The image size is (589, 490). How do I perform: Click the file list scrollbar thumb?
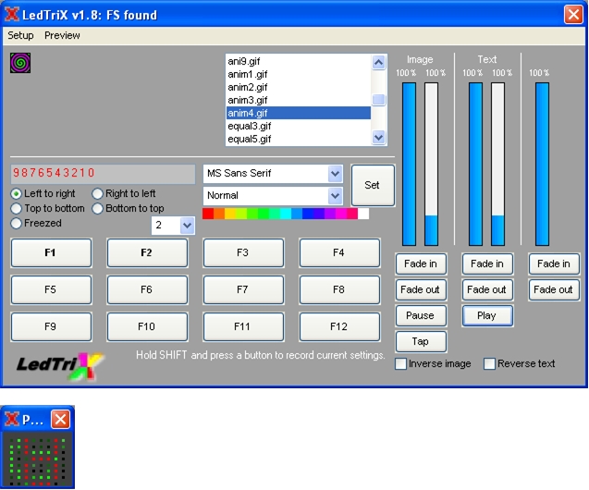point(379,100)
